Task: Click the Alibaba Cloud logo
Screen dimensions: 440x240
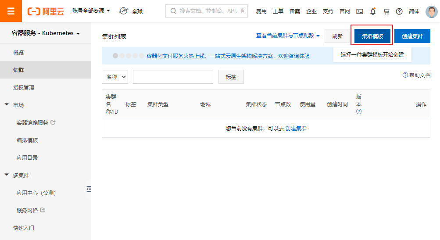Action: point(46,11)
